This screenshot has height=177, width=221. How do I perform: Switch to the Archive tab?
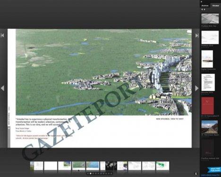click(x=205, y=6)
